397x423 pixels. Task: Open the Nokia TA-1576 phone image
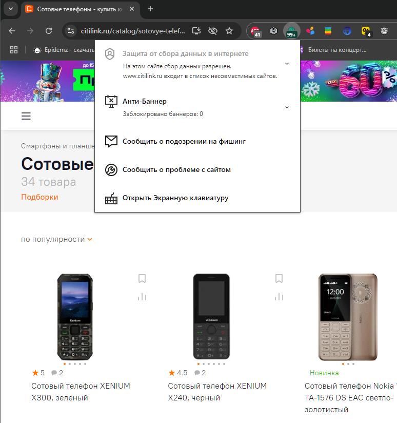[348, 317]
